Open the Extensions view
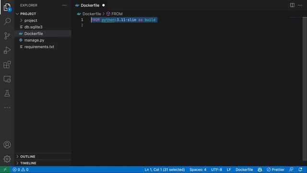307x173 pixels. pyautogui.click(x=7, y=64)
